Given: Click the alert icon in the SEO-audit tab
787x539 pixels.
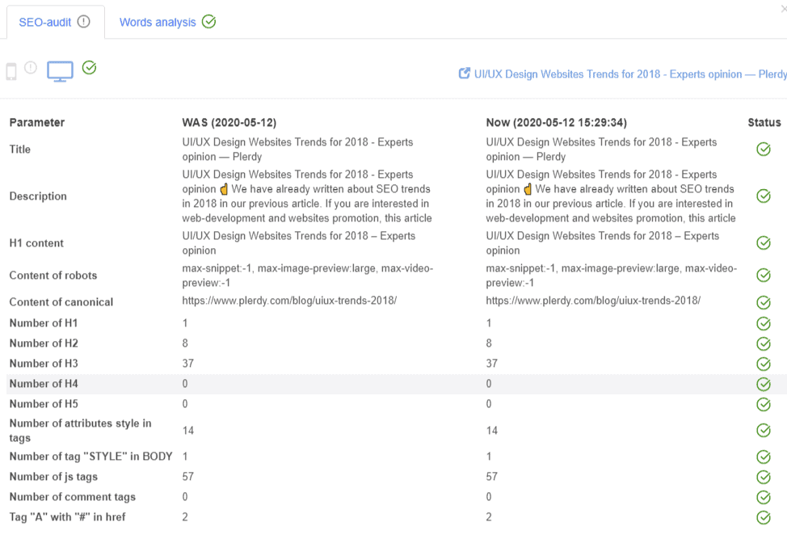Looking at the screenshot, I should pyautogui.click(x=84, y=22).
